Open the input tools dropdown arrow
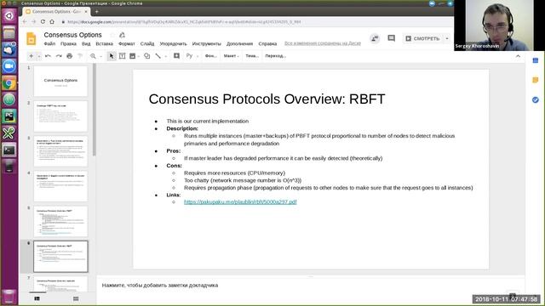545x306 pixels. point(198,56)
